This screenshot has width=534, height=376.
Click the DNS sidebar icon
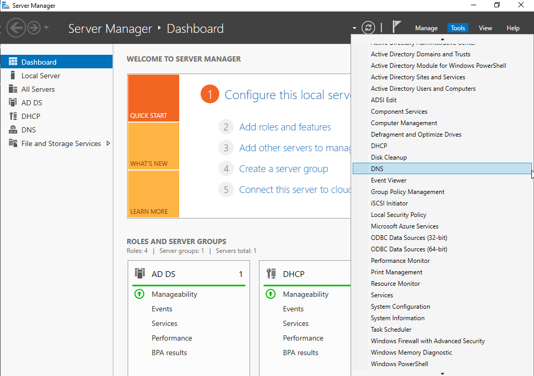click(13, 130)
